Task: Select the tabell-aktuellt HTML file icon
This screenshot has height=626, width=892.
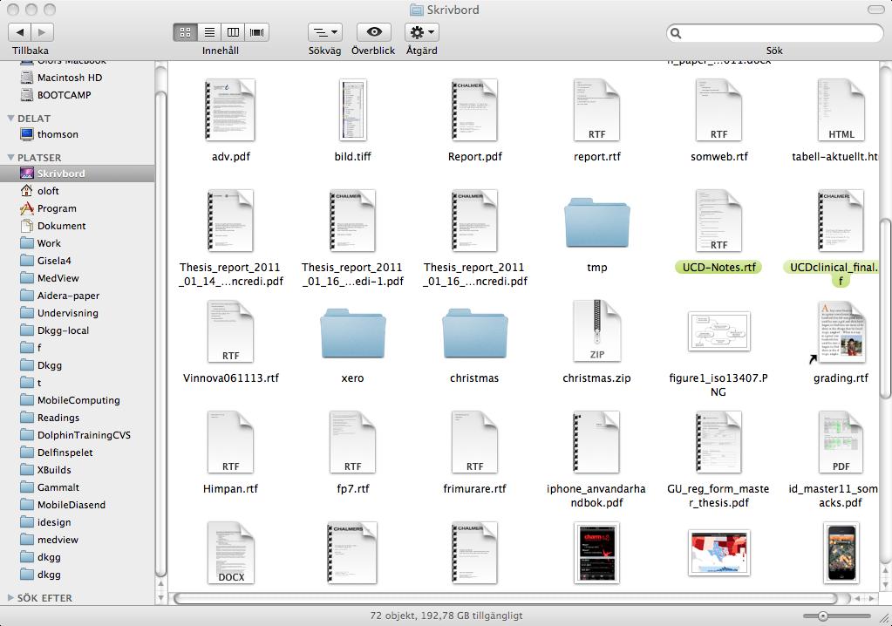Action: [841, 110]
